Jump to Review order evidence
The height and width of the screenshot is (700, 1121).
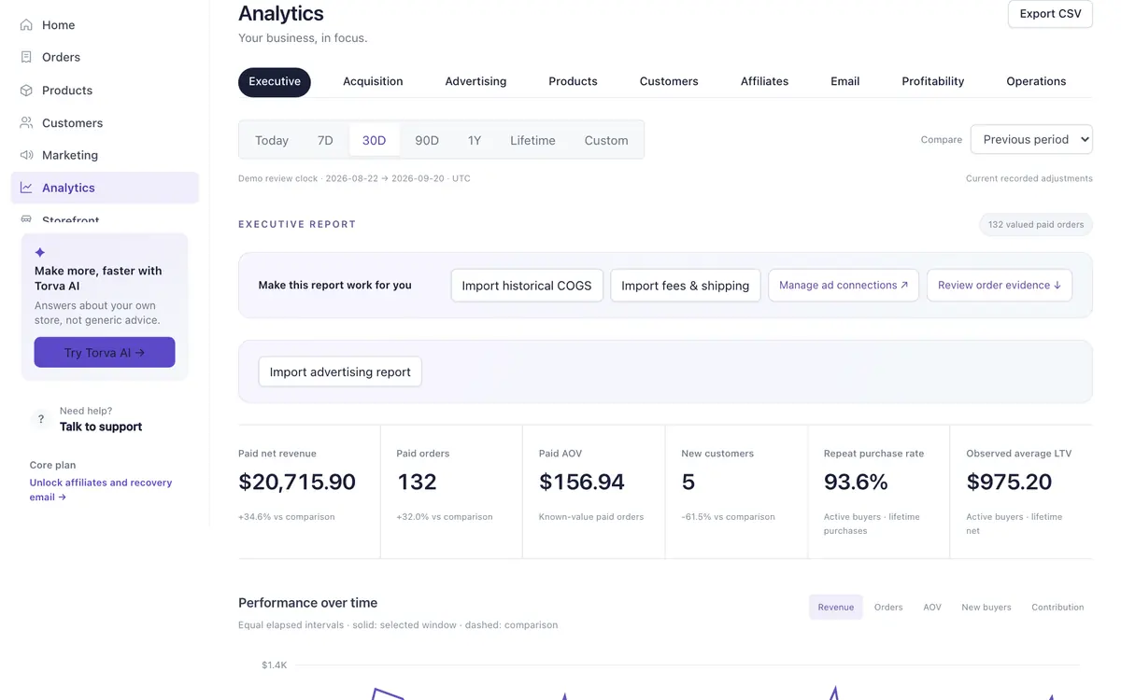[1000, 286]
